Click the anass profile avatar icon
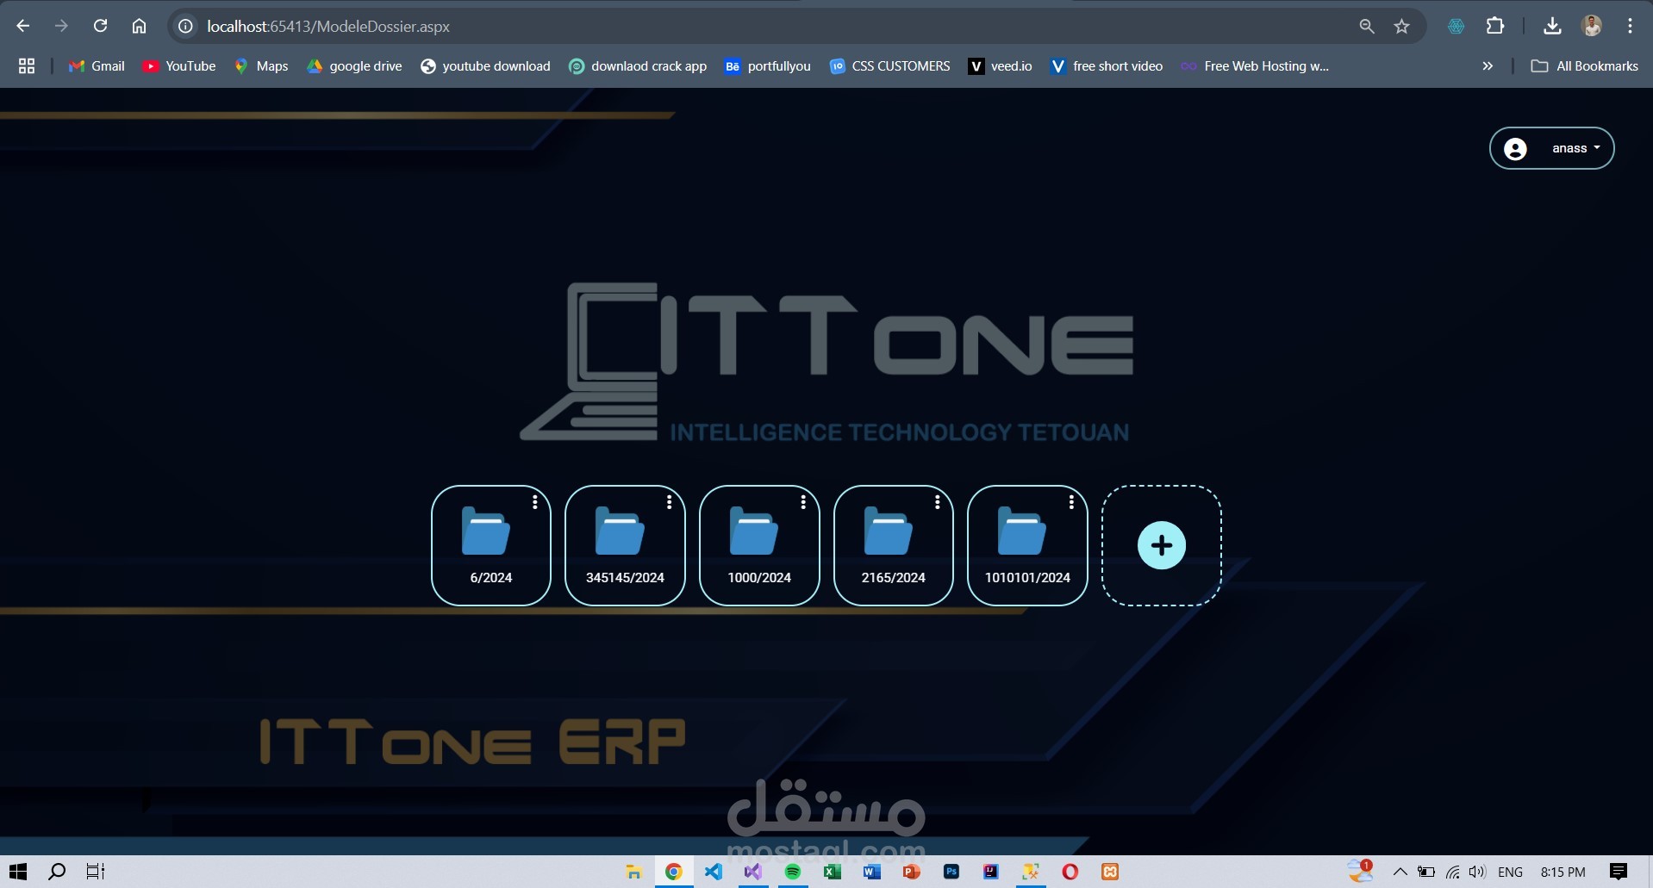 pyautogui.click(x=1515, y=149)
